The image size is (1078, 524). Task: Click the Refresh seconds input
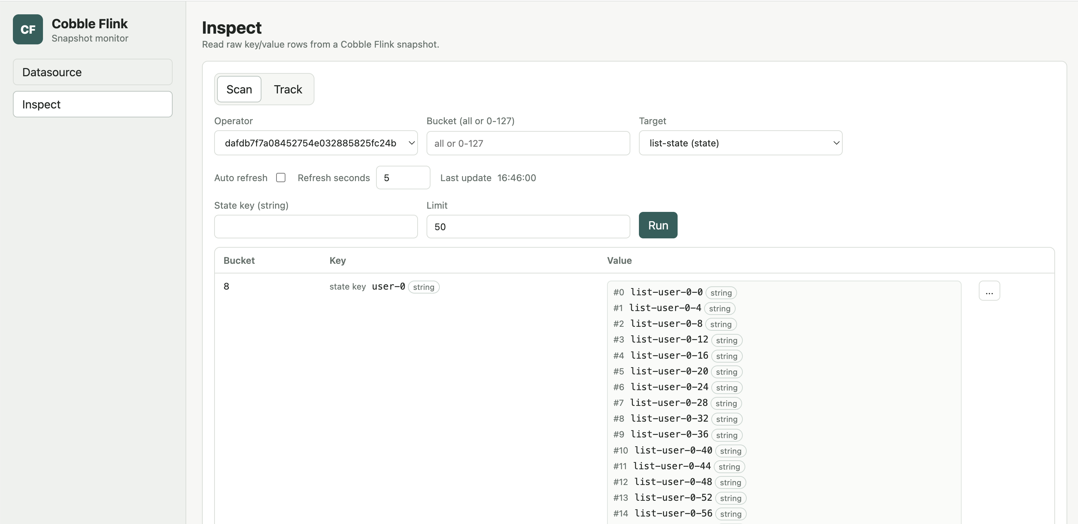pos(403,178)
